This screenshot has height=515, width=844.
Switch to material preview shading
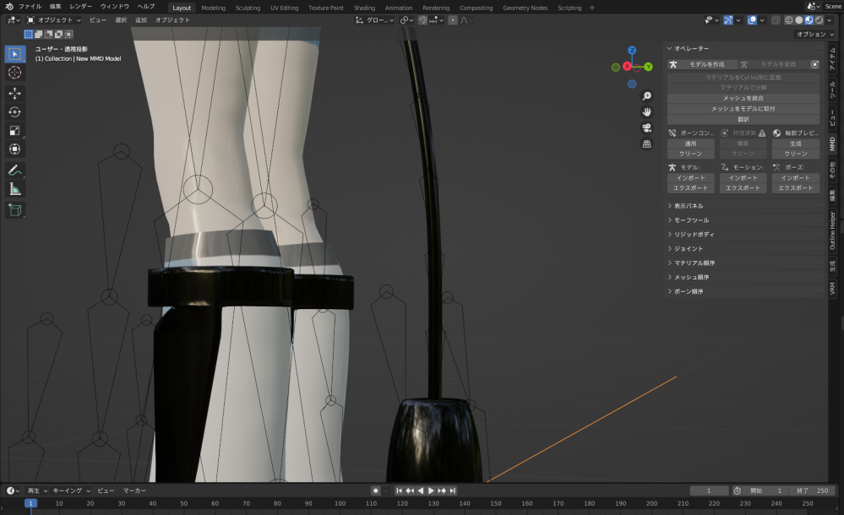(x=809, y=20)
